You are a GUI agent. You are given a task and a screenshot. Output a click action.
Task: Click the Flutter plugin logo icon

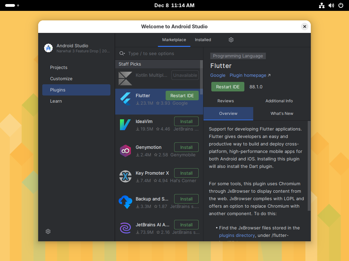125,99
